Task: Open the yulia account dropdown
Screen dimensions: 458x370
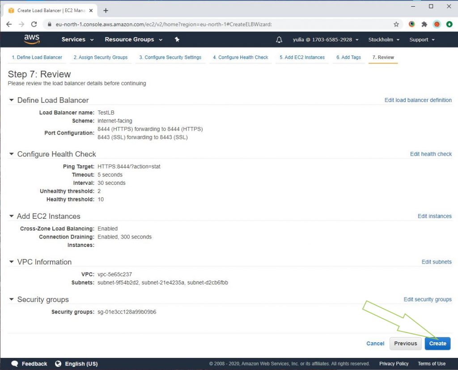Action: [x=326, y=39]
